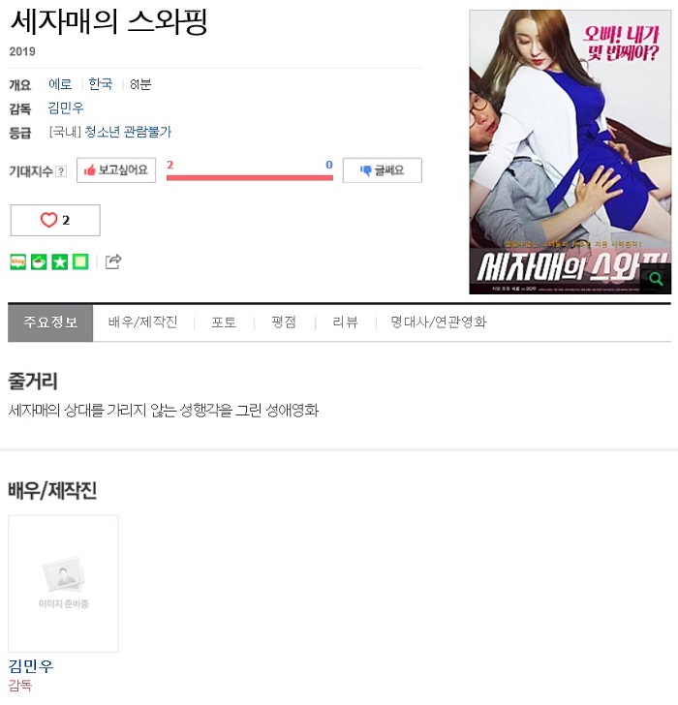678x705 pixels.
Task: Click the 김민우 placeholder profile image
Action: click(x=63, y=584)
